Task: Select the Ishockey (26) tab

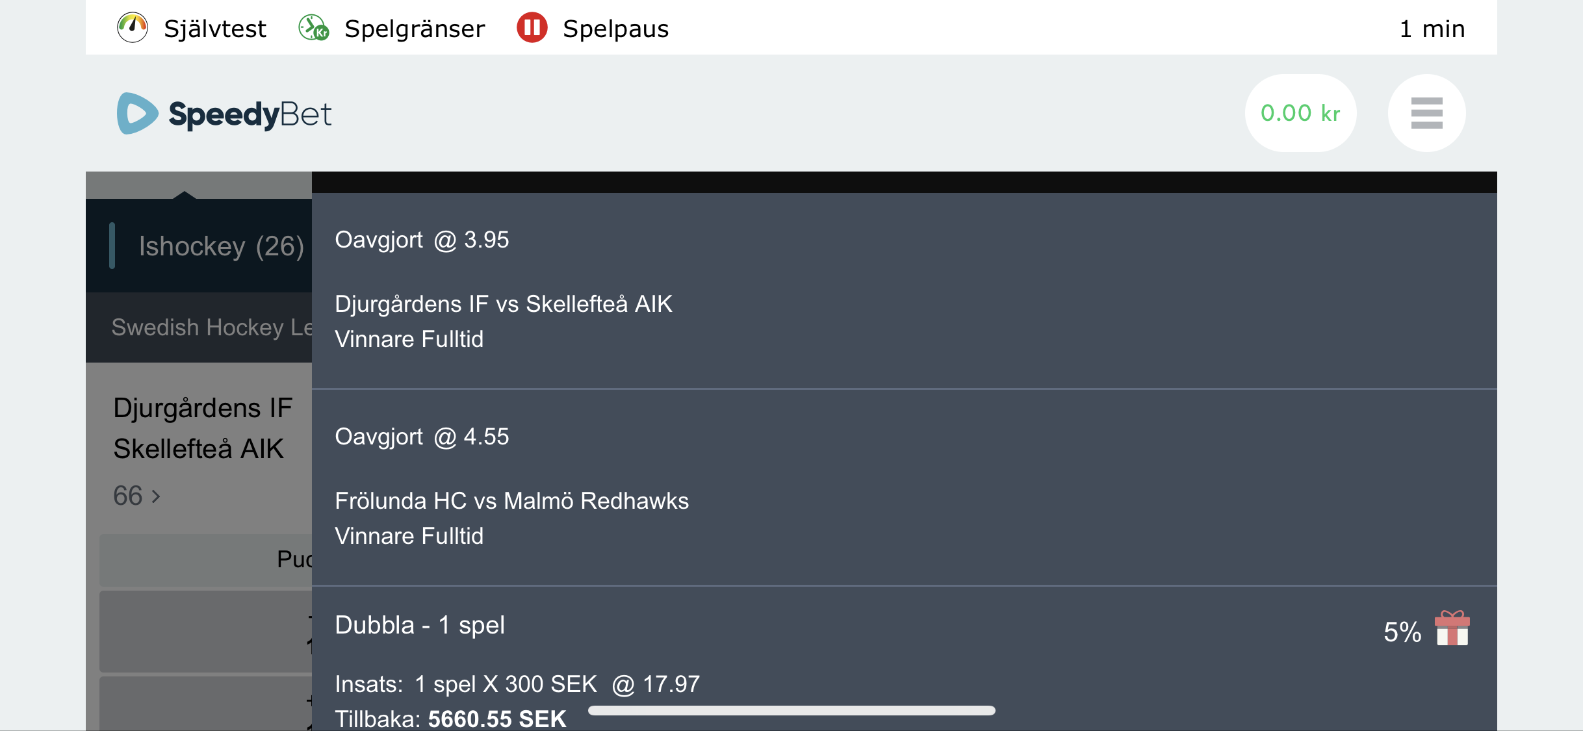Action: (199, 246)
